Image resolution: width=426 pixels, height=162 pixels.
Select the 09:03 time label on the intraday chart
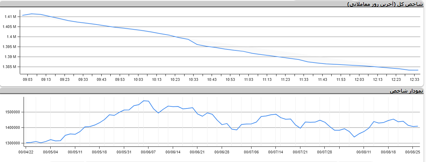click(x=28, y=79)
